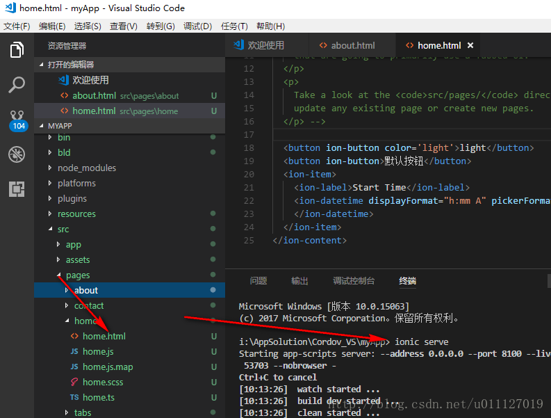Viewport: 551px width, 418px height.
Task: Open home.html in the file tree
Action: tap(129, 336)
